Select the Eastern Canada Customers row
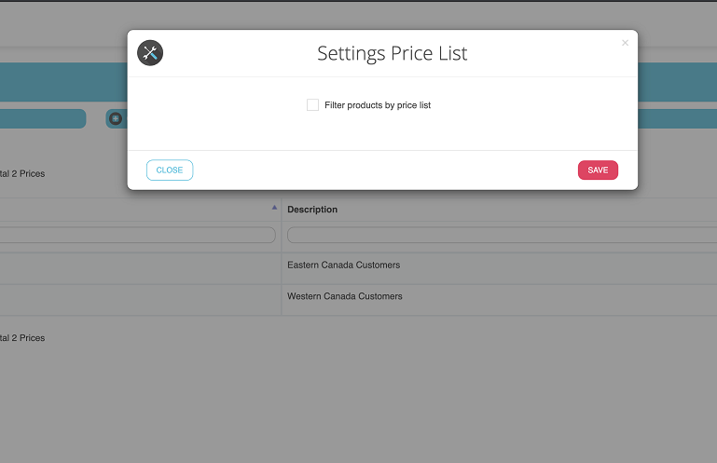Viewport: 717px width, 463px height. pyautogui.click(x=344, y=266)
